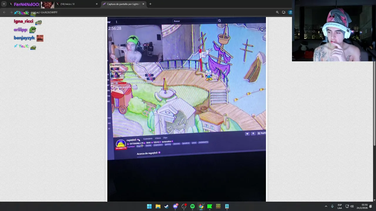Open Steam from the taskbar

coord(167,206)
